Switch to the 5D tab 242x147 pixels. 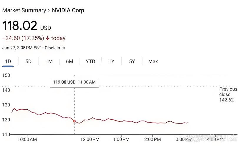tap(29, 61)
